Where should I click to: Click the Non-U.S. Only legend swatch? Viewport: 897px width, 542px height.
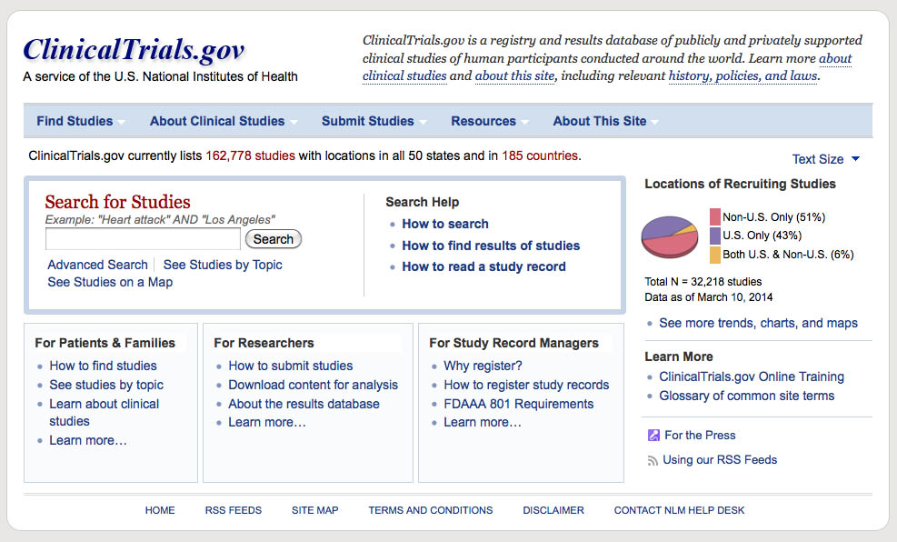715,217
